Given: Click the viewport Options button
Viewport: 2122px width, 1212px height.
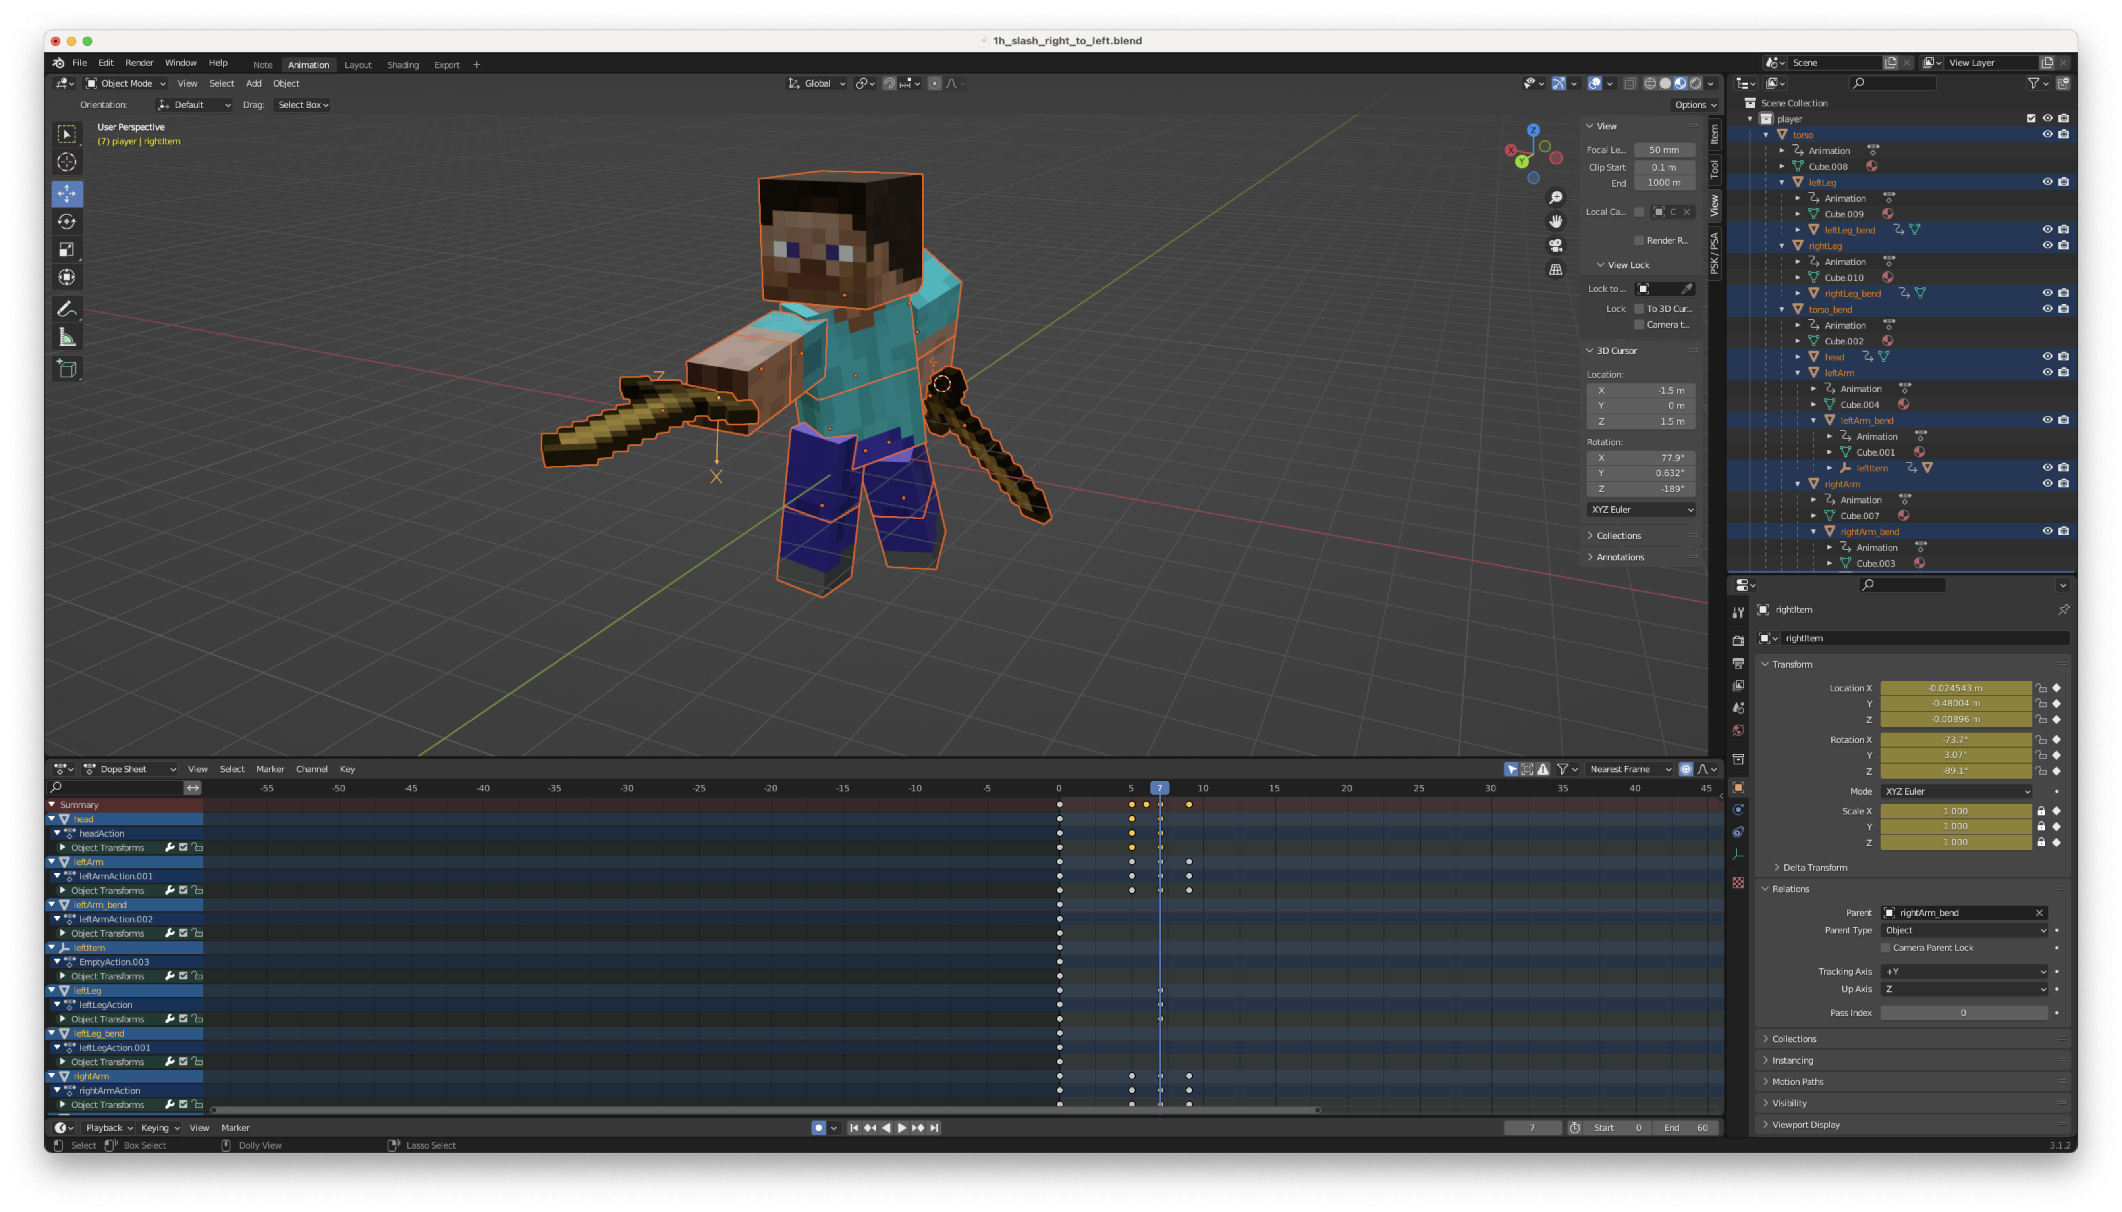Looking at the screenshot, I should pos(1695,105).
